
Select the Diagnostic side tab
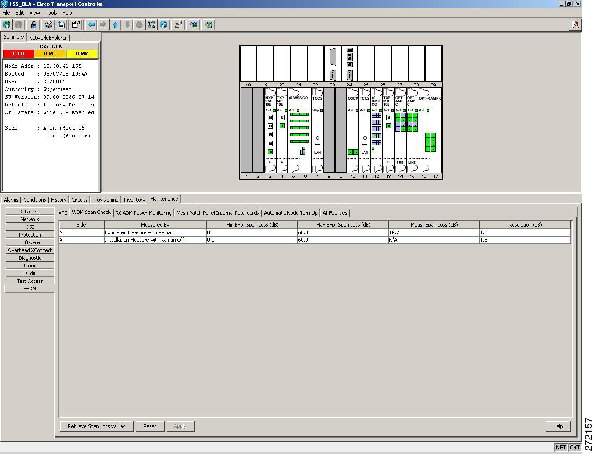click(x=30, y=258)
